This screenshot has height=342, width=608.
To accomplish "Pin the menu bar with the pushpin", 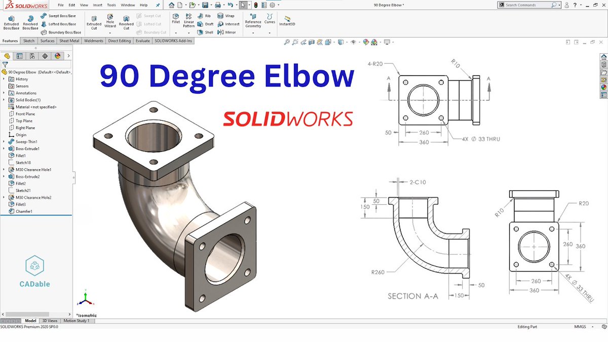I will 158,5.
